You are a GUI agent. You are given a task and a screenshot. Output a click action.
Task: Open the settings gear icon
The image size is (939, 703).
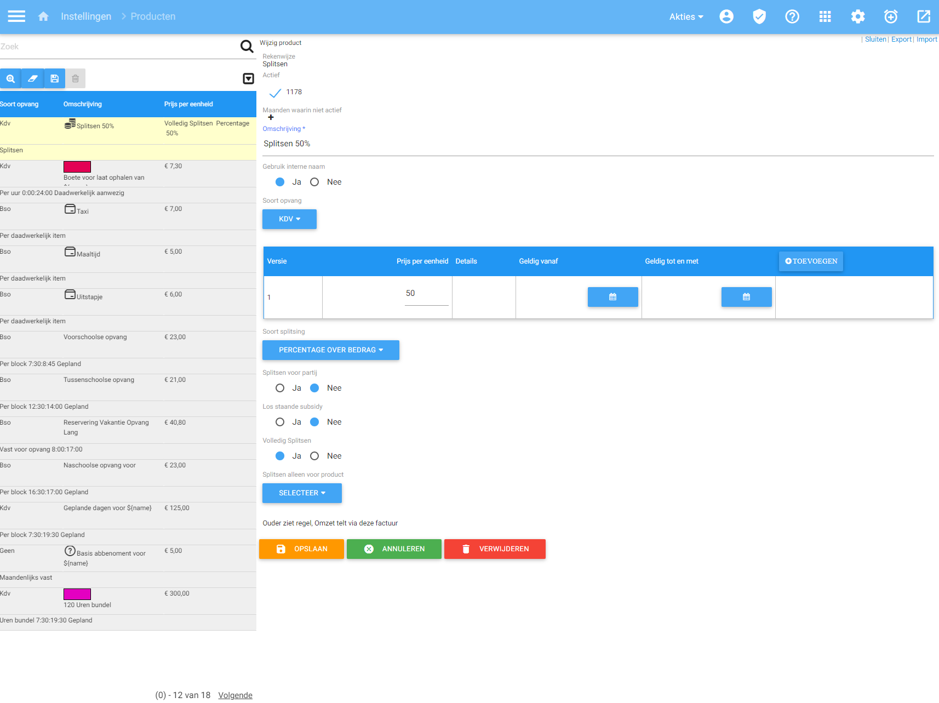click(858, 16)
